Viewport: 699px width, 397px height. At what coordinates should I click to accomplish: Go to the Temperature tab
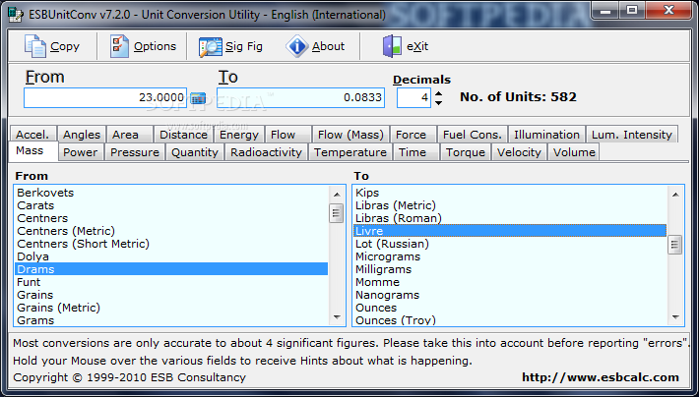pyautogui.click(x=350, y=152)
